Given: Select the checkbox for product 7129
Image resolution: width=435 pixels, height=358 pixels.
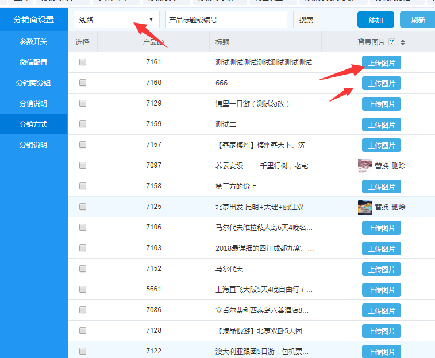Looking at the screenshot, I should tap(83, 103).
